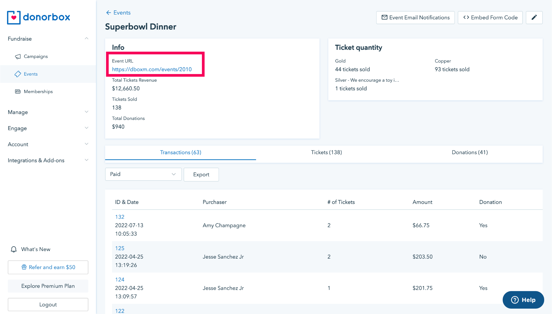This screenshot has width=552, height=314.
Task: Expand the Manage section
Action: [x=87, y=112]
